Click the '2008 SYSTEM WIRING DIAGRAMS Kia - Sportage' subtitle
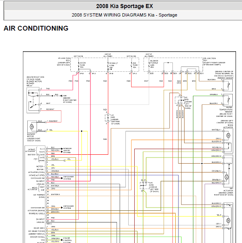 click(124, 15)
